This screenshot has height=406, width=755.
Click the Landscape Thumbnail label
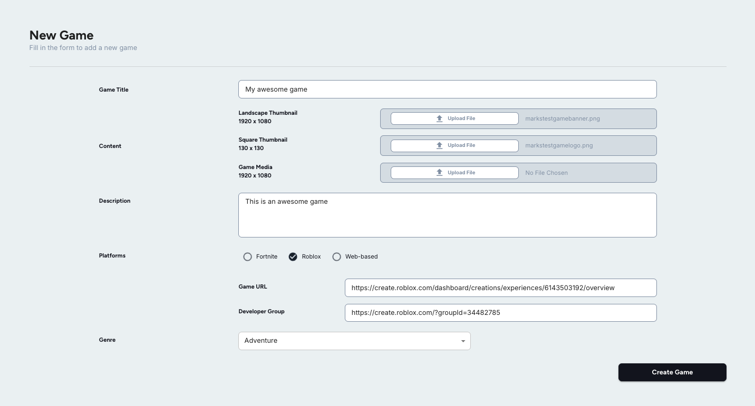[268, 113]
